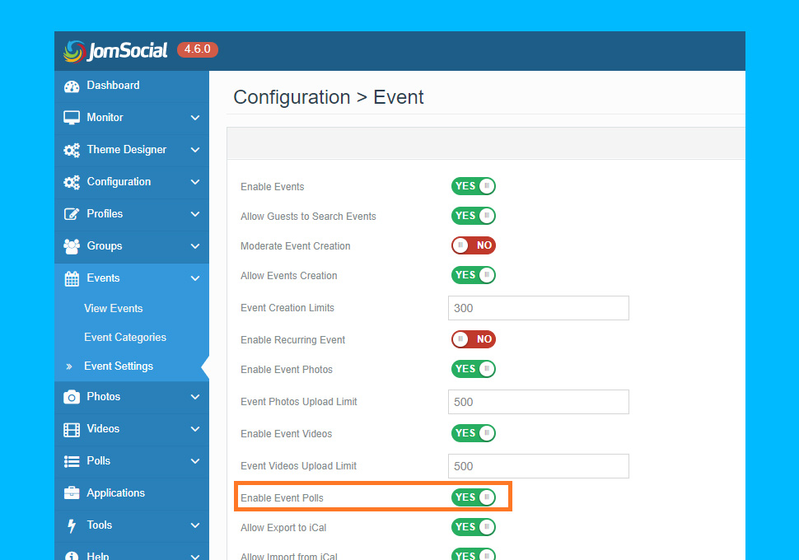
Task: Turn on Moderate Event Creation switch
Action: pos(474,245)
